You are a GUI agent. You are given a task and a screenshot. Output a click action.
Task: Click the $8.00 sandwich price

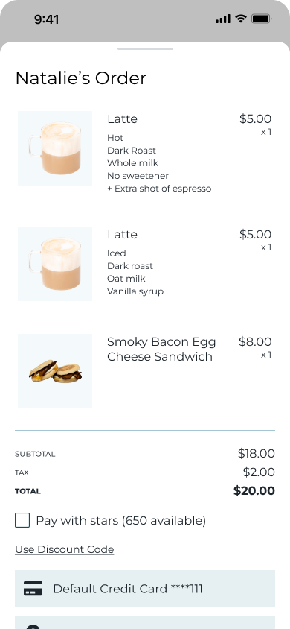click(255, 342)
